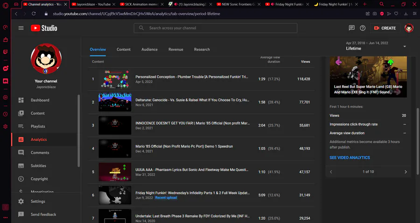
Task: Open UUUA AAA - Phantasm Lyrics video title
Action: coord(192,170)
